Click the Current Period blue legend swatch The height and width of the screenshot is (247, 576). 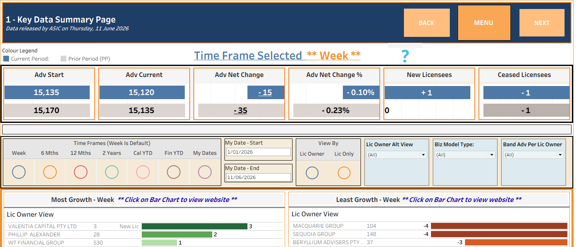coord(6,59)
